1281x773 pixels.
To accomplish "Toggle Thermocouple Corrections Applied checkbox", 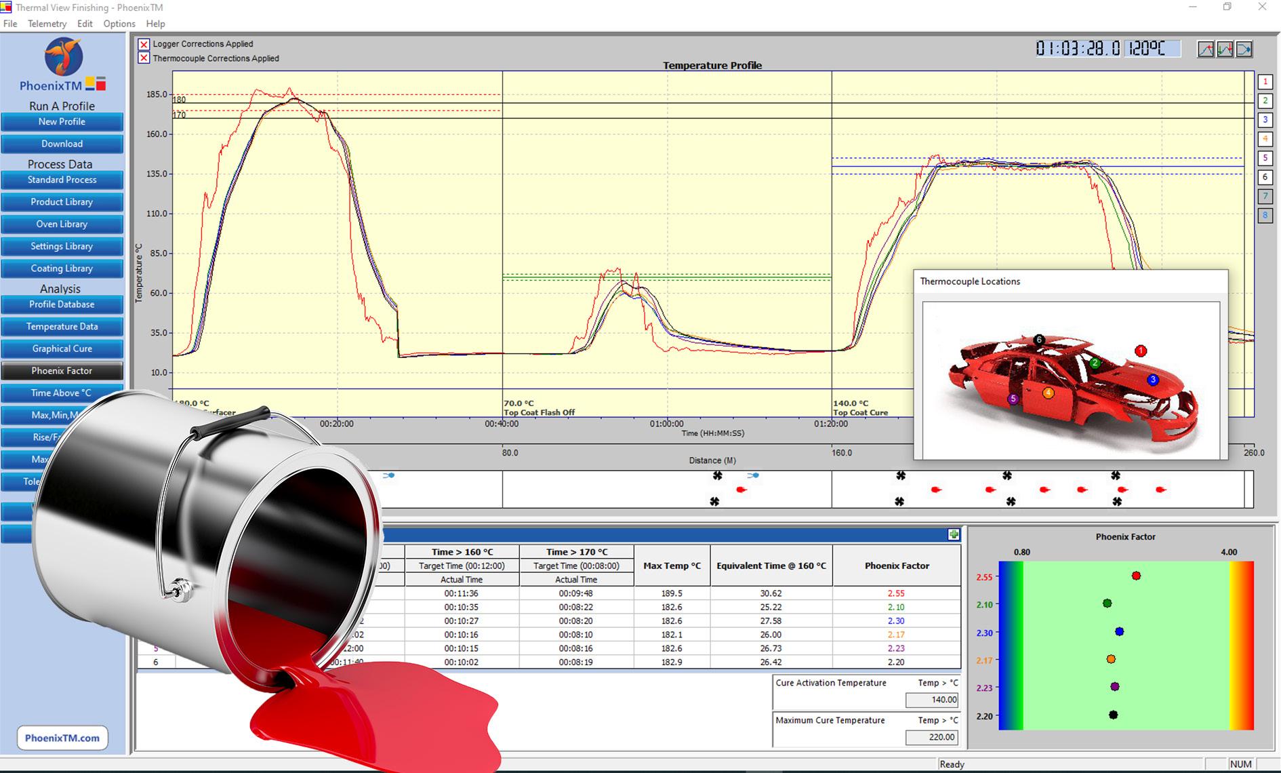I will pos(144,58).
